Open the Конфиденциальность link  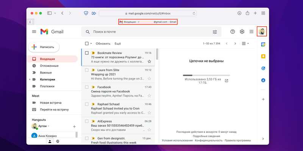(209, 140)
